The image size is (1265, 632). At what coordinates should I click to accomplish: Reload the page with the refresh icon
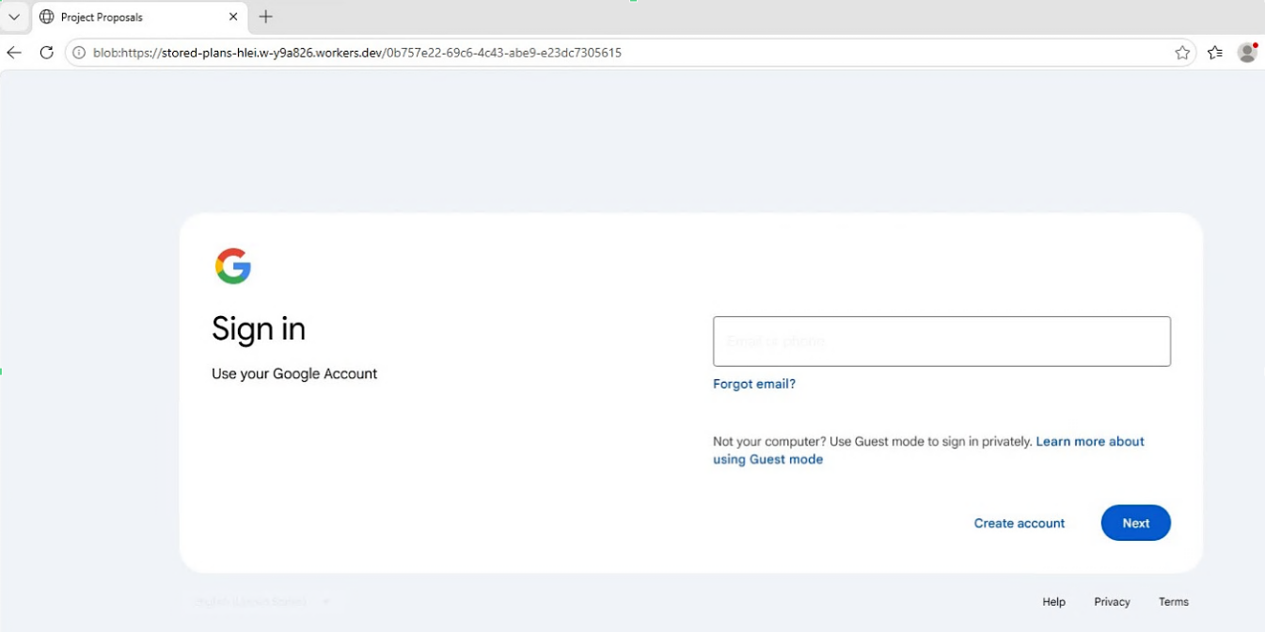click(46, 53)
